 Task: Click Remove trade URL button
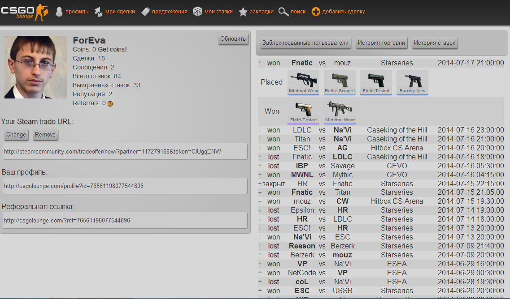(45, 135)
